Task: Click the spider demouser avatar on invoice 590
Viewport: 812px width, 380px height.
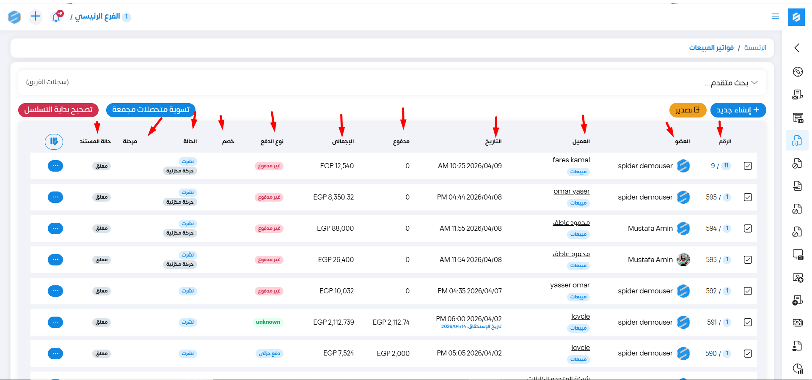Action: [683, 353]
